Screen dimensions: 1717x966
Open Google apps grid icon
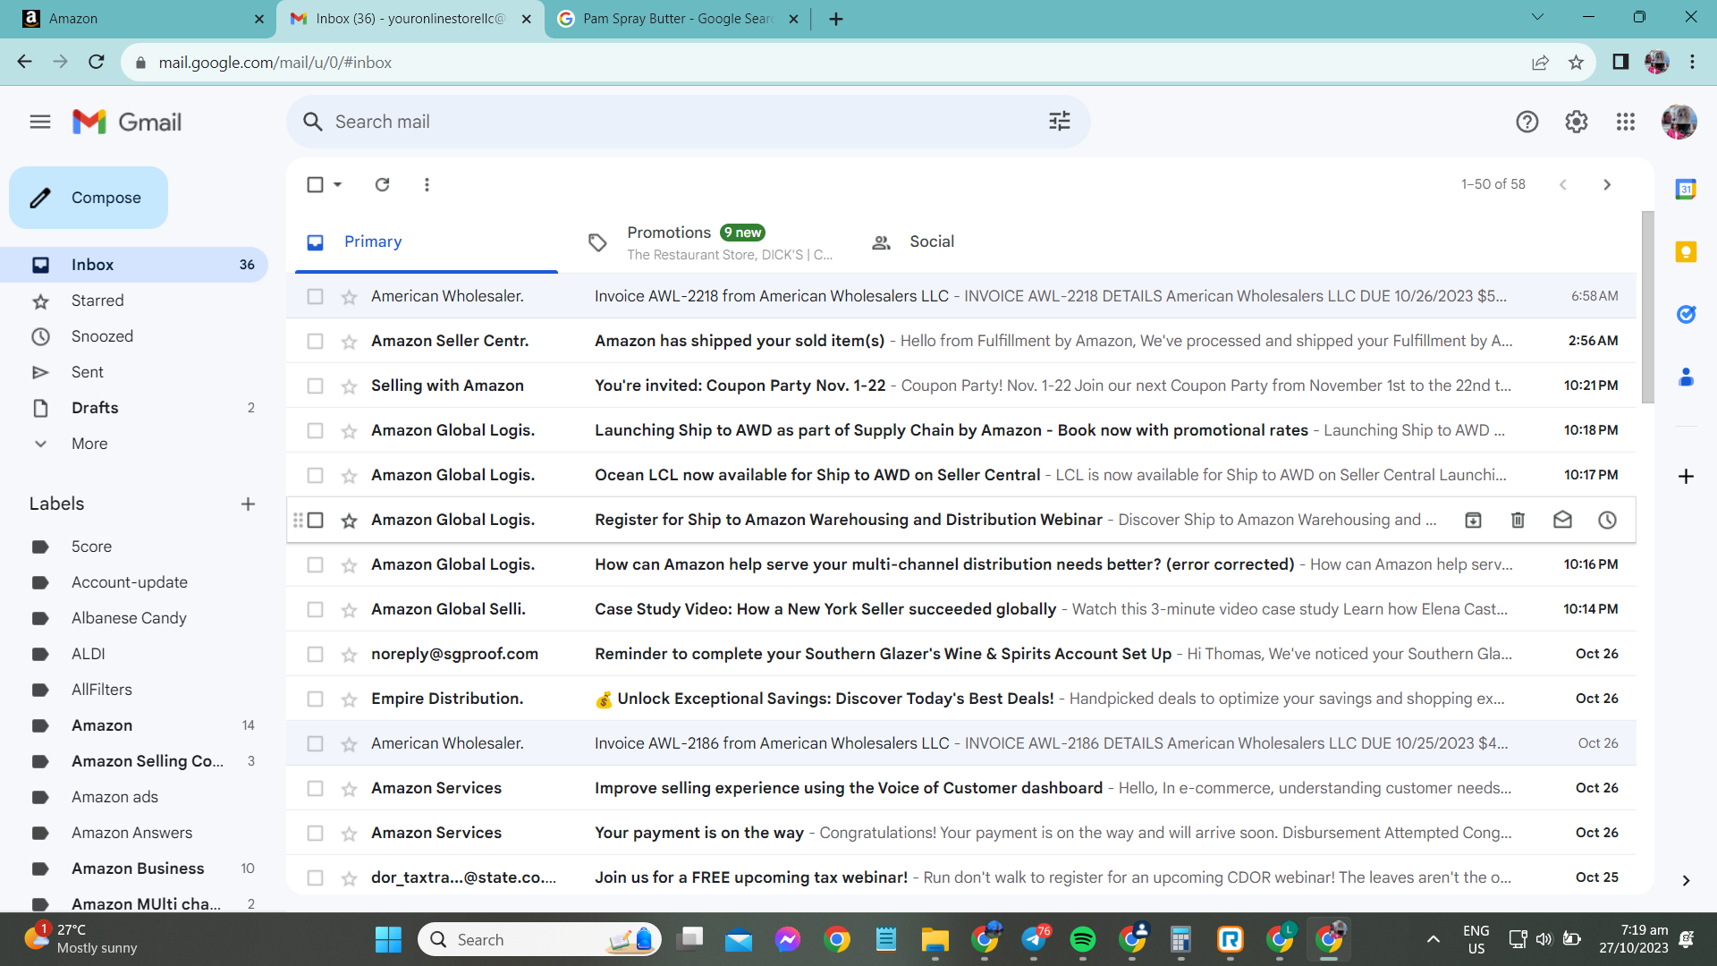pos(1626,122)
